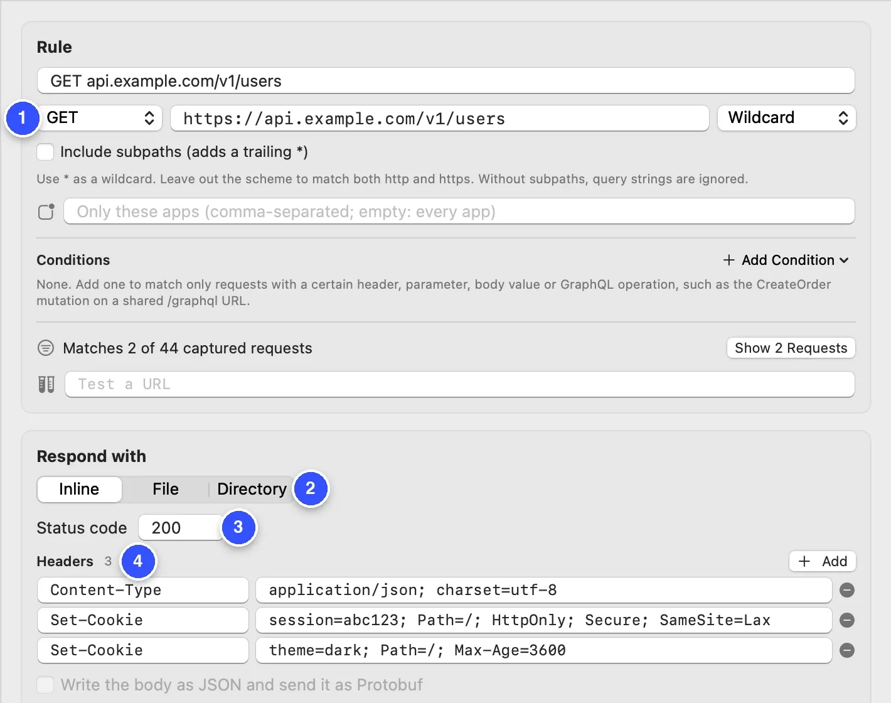Switch to the File response tab
The height and width of the screenshot is (703, 891).
click(166, 490)
